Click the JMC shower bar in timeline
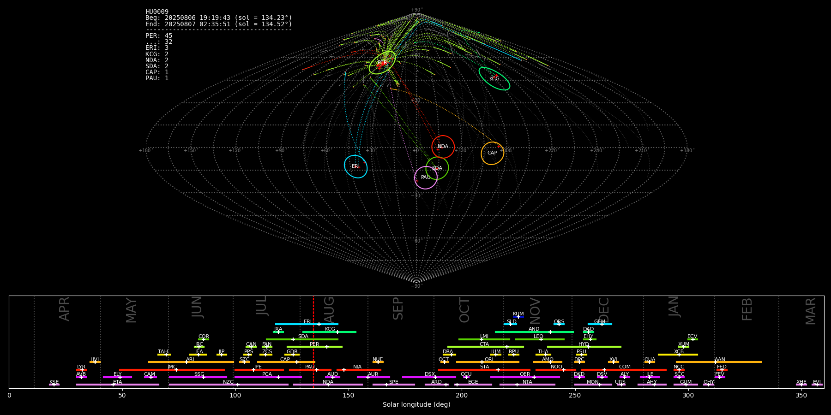Screen dimensions: 831x415 (172, 370)
